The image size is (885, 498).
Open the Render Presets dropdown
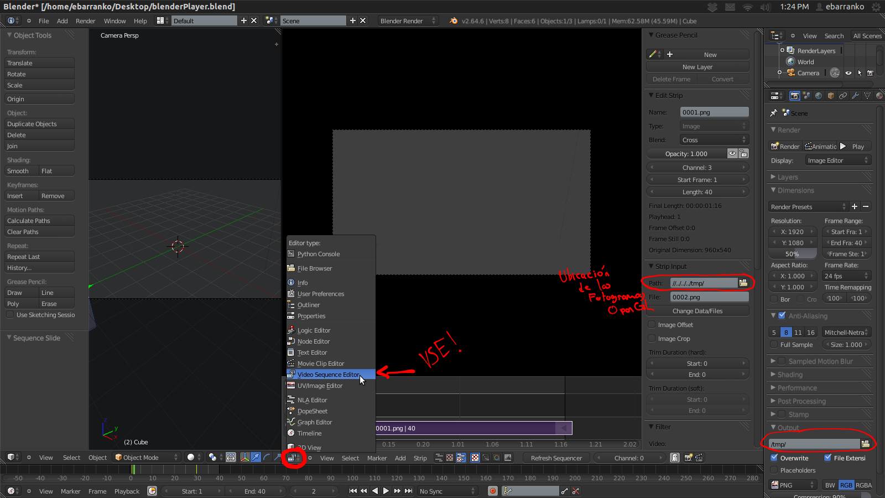(809, 206)
